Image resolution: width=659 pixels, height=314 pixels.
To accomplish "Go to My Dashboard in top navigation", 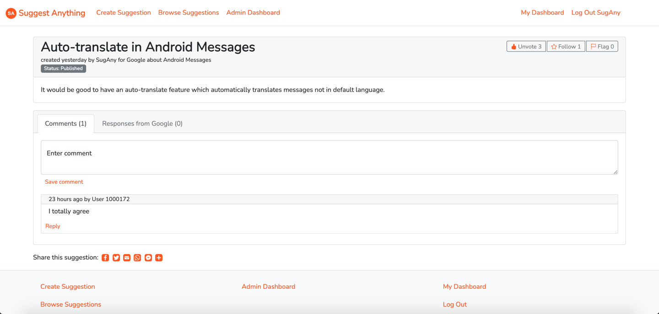I will [x=542, y=13].
